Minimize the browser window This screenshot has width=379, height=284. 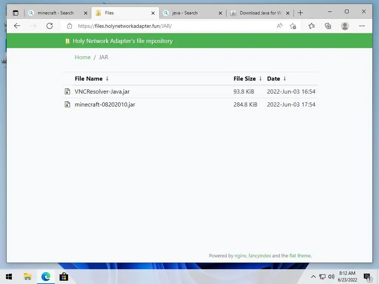point(330,11)
